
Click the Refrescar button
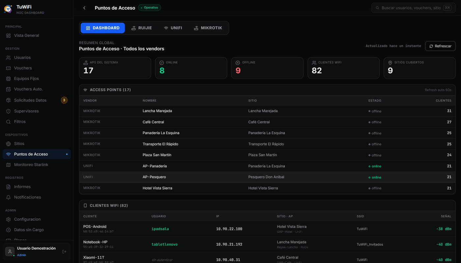440,46
